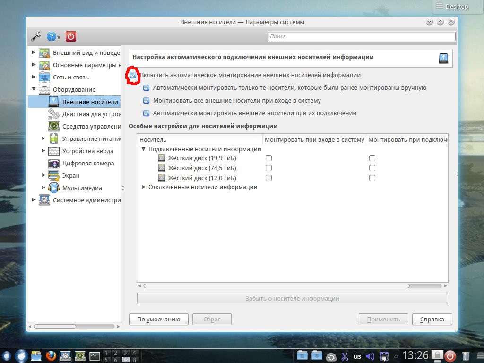Toggle Включить автоматическое монтирование checkbox
Screen dimensions: 484x363
[x=133, y=75]
